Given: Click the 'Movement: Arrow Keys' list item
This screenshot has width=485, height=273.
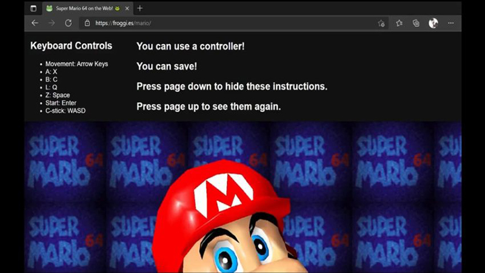Looking at the screenshot, I should [77, 64].
